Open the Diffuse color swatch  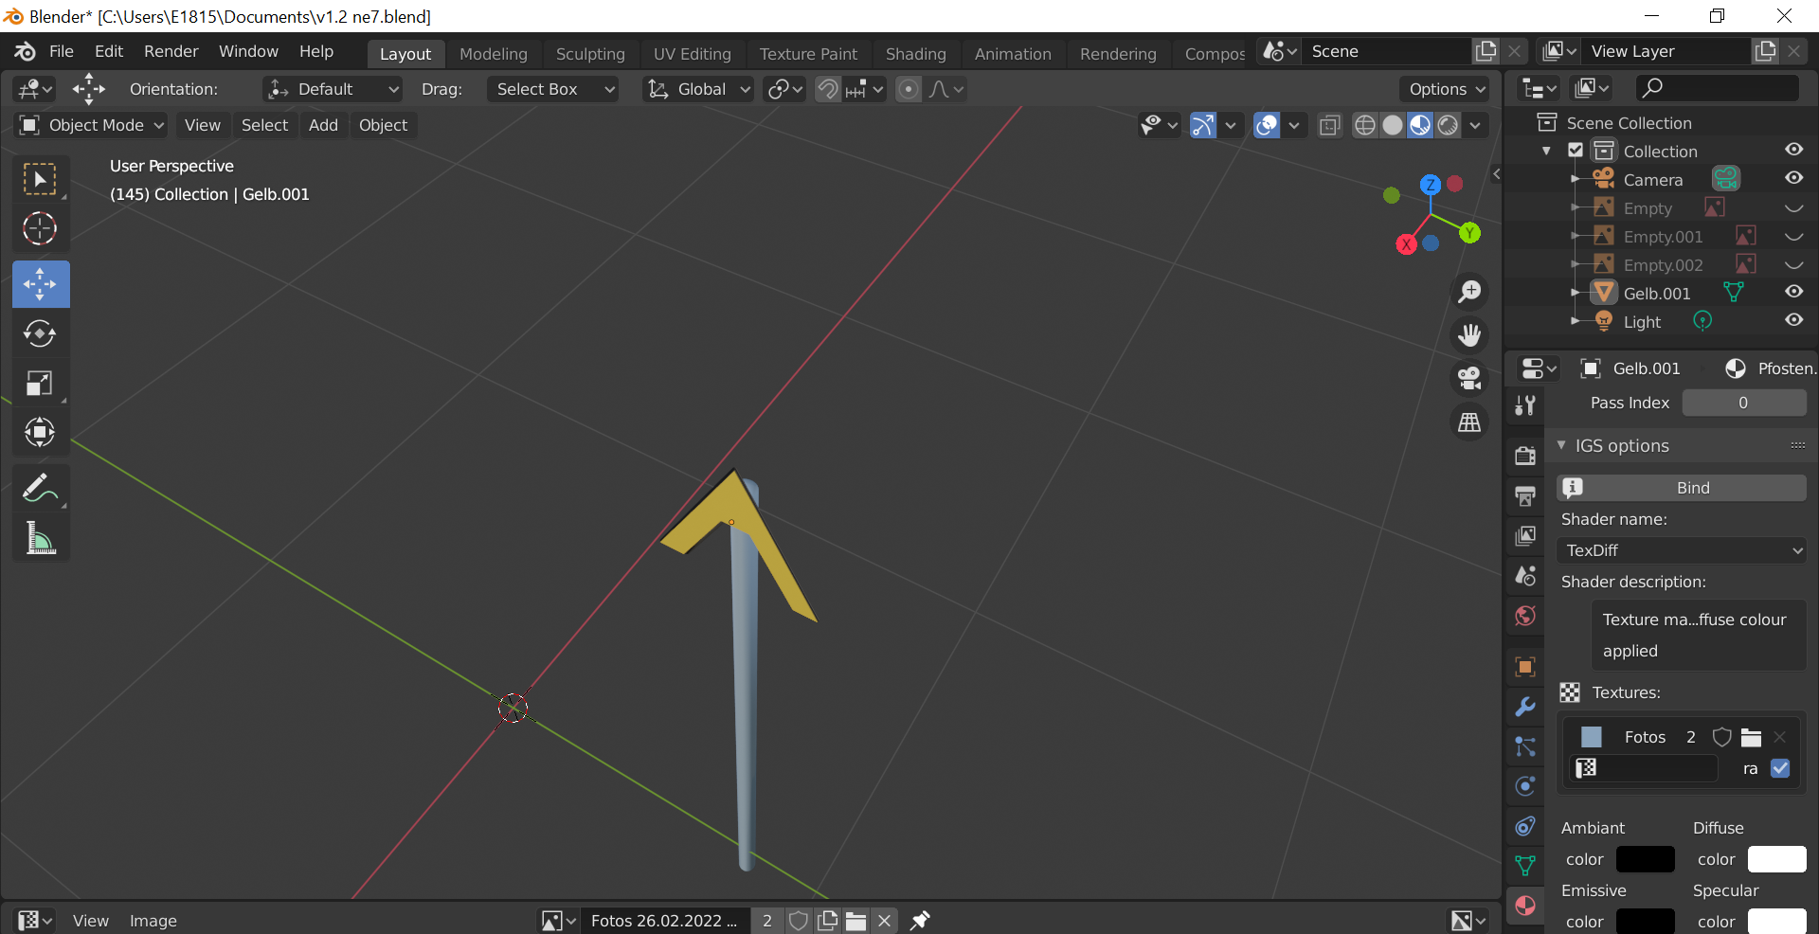(x=1776, y=859)
